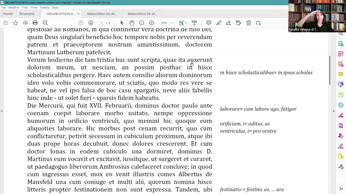This screenshot has width=346, height=194.
Task: Click the page number field
Action: (x=101, y=23)
